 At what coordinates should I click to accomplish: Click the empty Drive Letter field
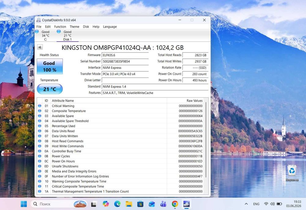(x=125, y=80)
